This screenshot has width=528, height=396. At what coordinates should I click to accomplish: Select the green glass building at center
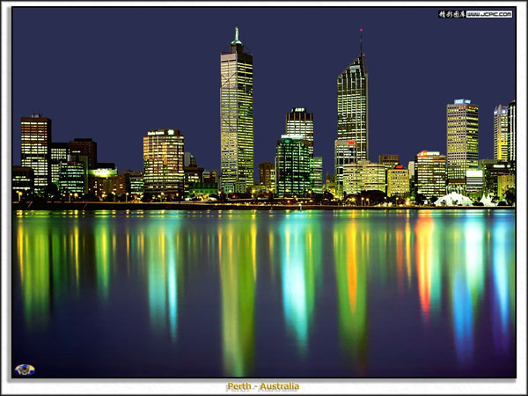(x=292, y=165)
